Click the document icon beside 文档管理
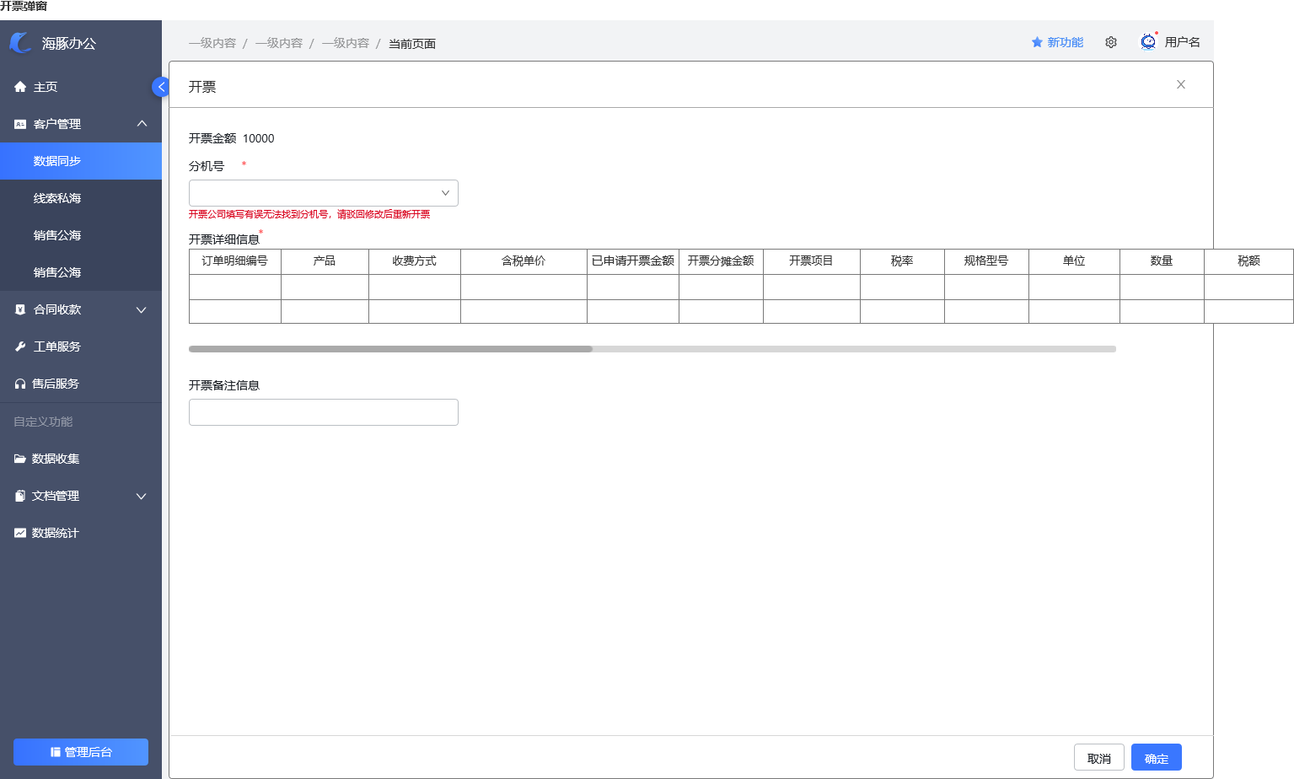 (x=20, y=496)
